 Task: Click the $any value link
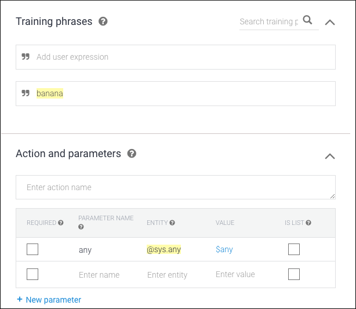click(224, 250)
